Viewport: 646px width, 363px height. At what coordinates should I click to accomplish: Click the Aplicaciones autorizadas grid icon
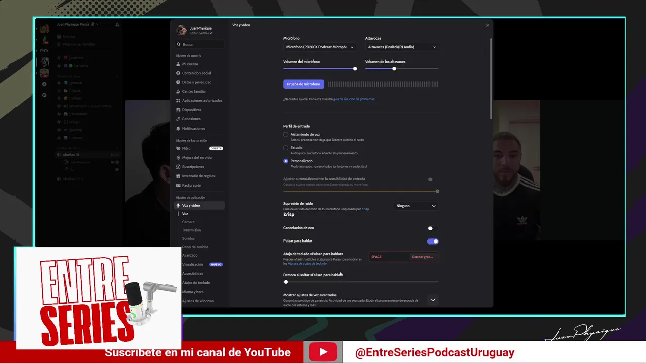(178, 101)
